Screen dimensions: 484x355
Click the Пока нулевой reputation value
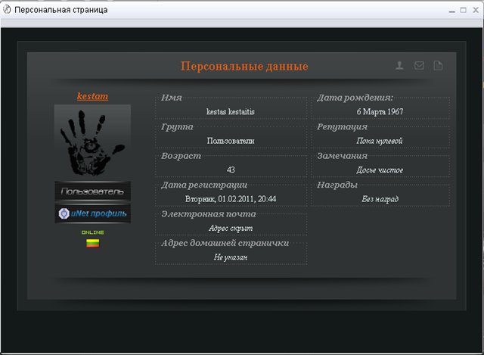click(x=380, y=141)
